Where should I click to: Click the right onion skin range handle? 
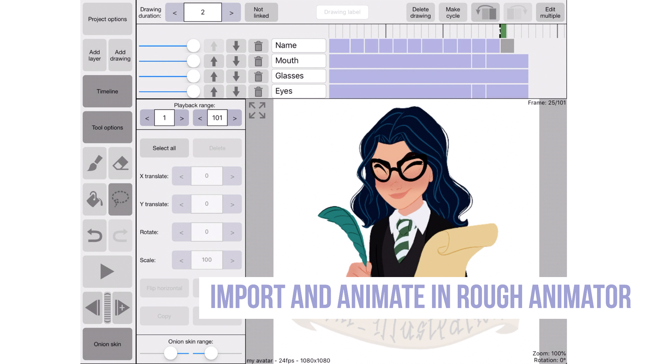pos(211,353)
